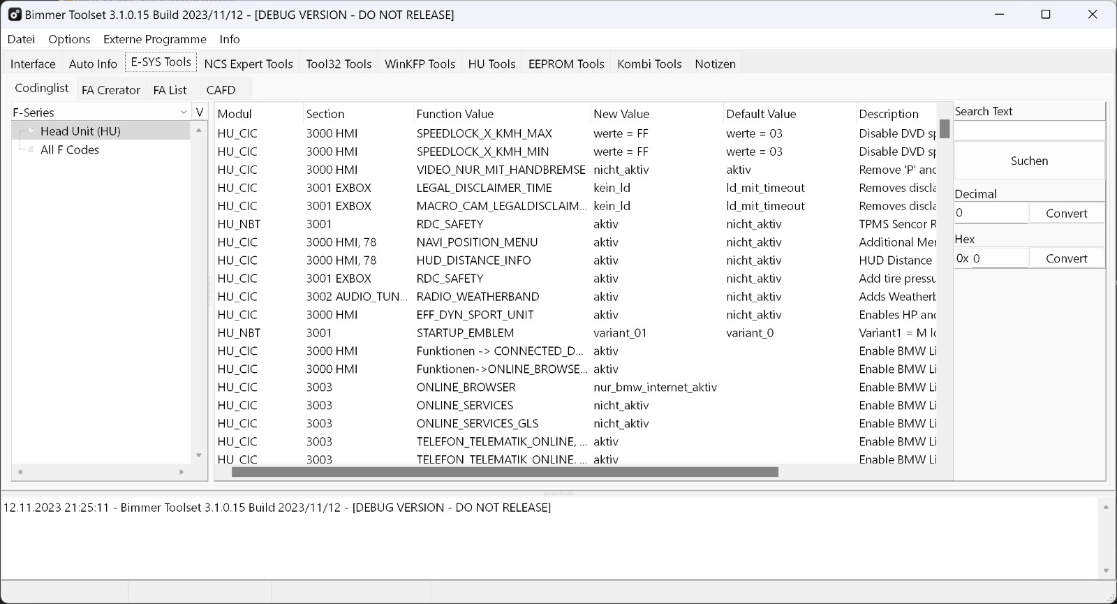Open the FA Crerator sub-tab

[x=111, y=90]
